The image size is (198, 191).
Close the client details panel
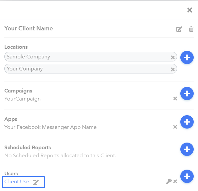(190, 10)
